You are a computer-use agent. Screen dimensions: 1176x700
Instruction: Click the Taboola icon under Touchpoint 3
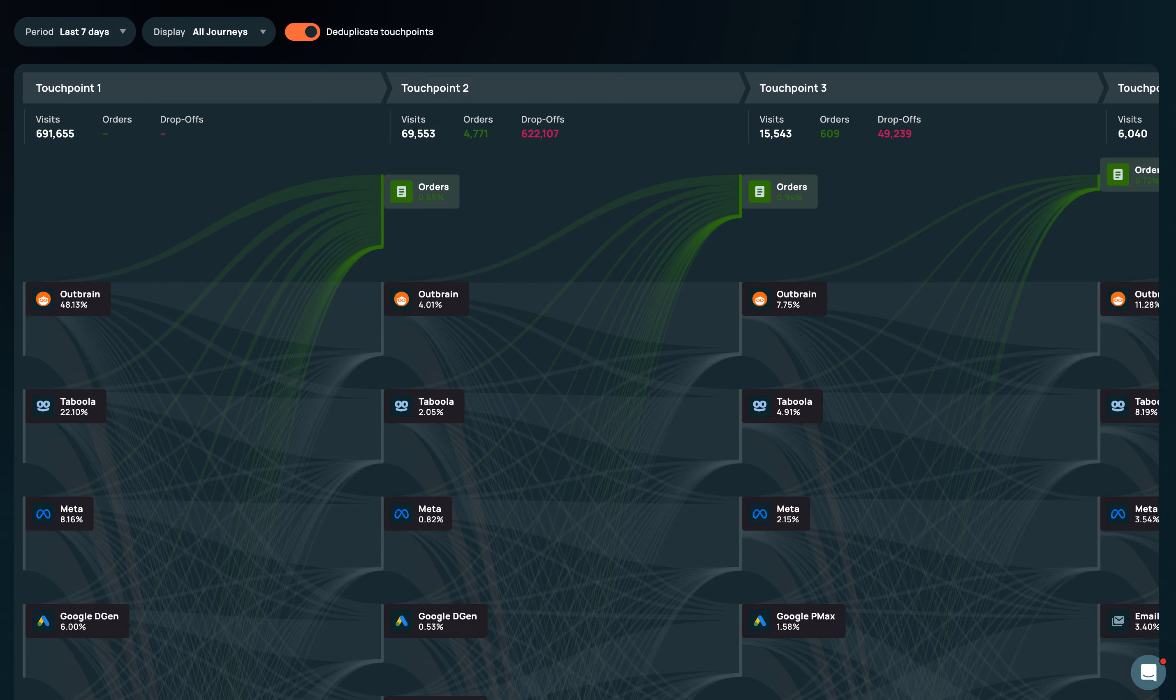point(759,406)
